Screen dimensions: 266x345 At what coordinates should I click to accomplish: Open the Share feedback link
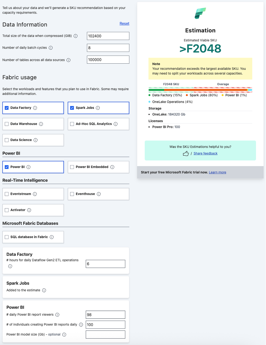click(x=205, y=154)
